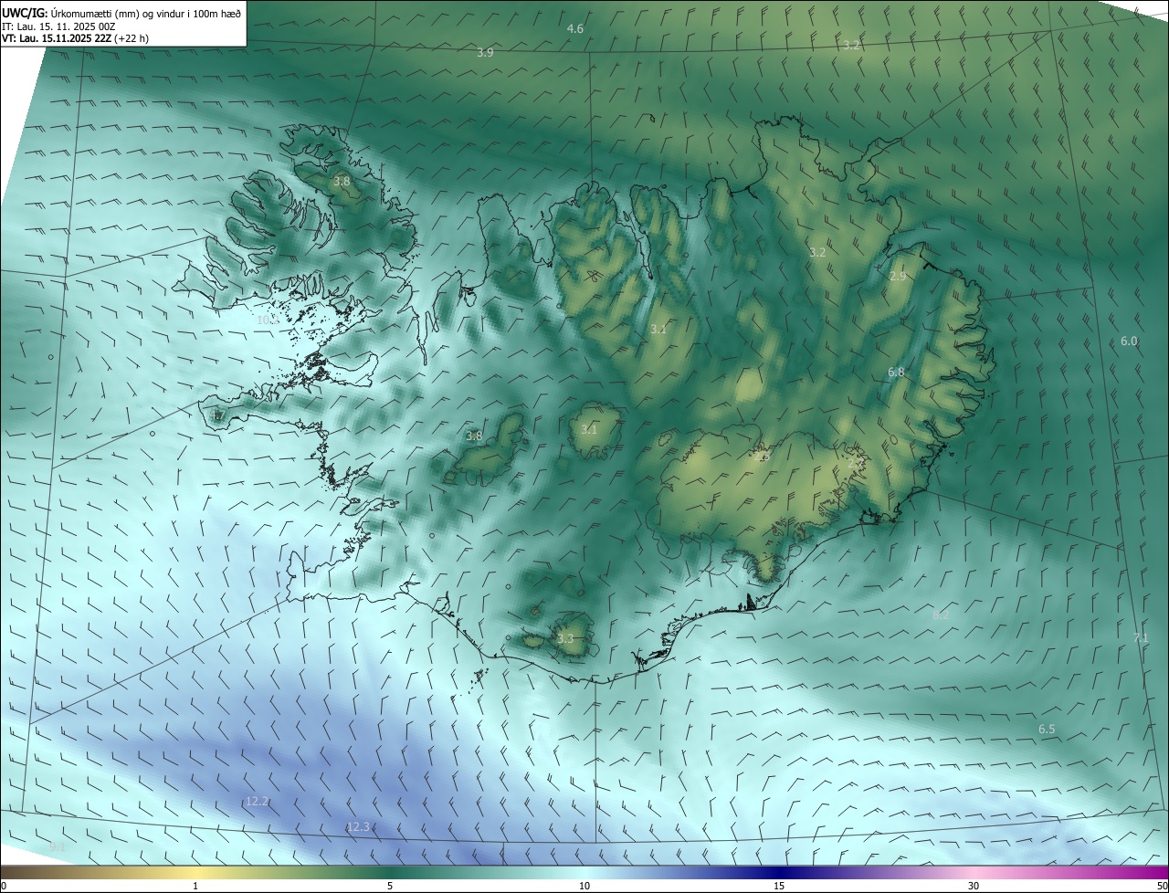Click the colorbar tick label 5
This screenshot has height=893, width=1169.
point(390,886)
